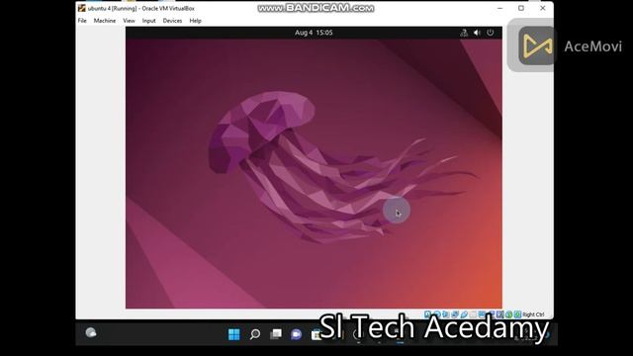Click the Ubuntu clock showing Aug 4 15:05
This screenshot has height=356, width=633.
coord(314,33)
